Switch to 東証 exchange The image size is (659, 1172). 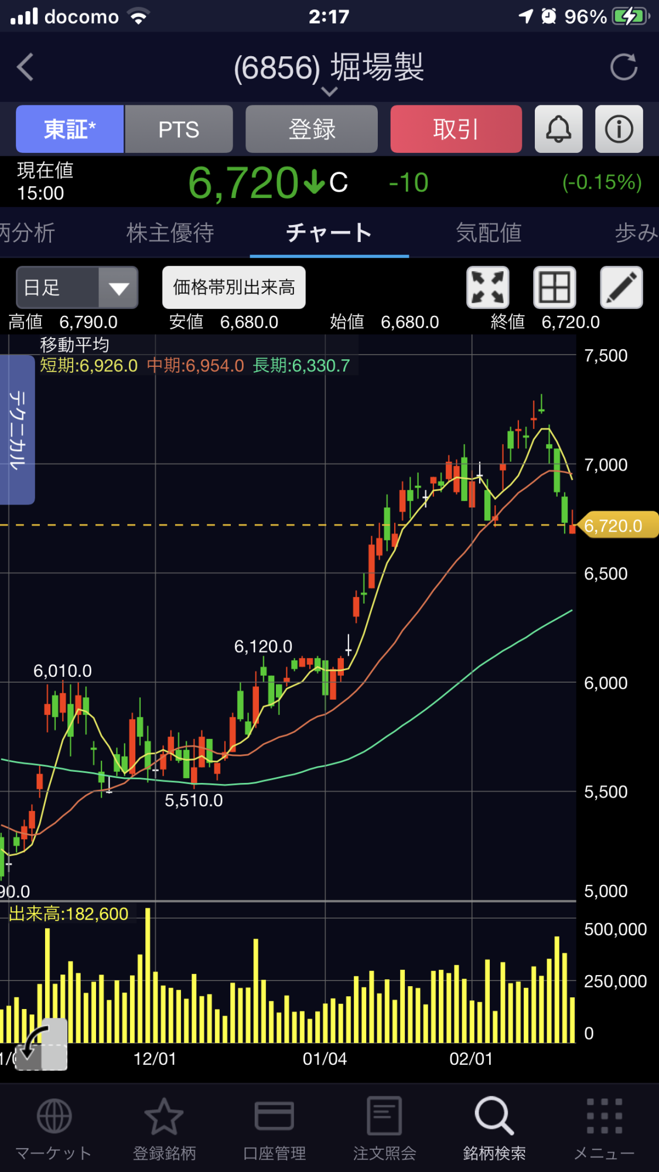point(70,129)
